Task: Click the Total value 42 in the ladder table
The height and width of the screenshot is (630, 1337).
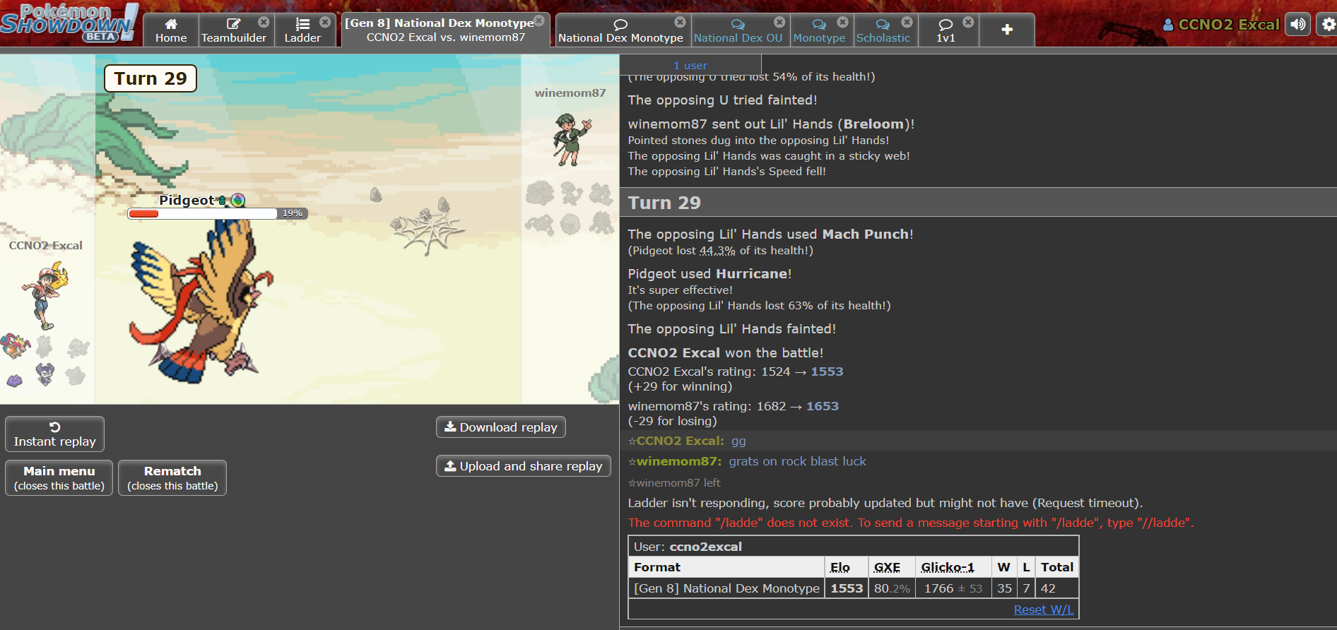Action: (1048, 588)
